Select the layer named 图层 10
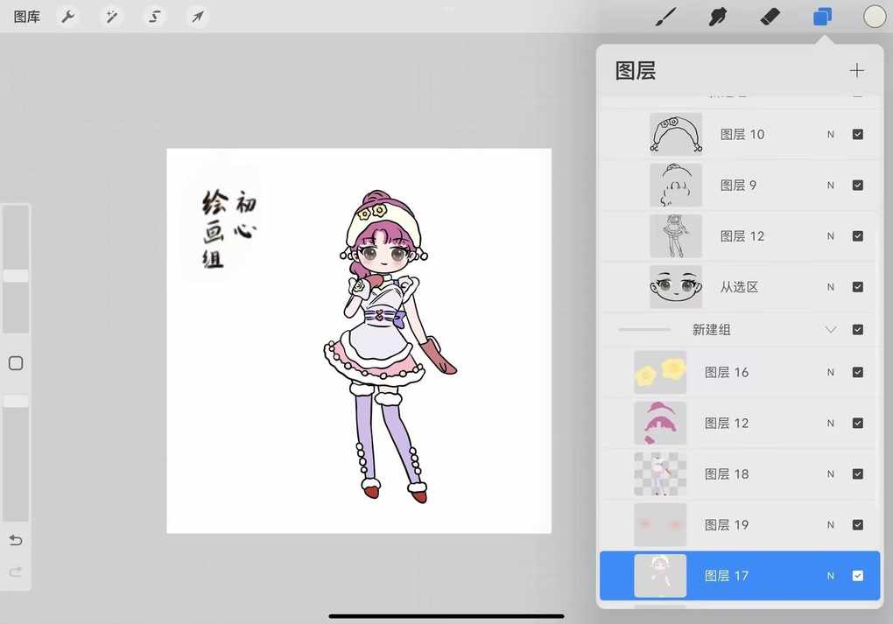The height and width of the screenshot is (624, 893). click(742, 135)
